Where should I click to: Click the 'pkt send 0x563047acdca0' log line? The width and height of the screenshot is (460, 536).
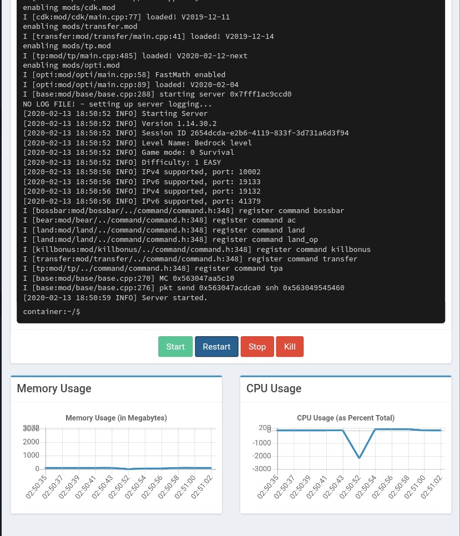[184, 288]
